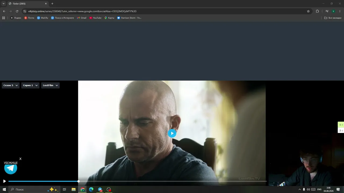Close the Побег (2005) tab
This screenshot has width=344, height=193.
point(46,4)
